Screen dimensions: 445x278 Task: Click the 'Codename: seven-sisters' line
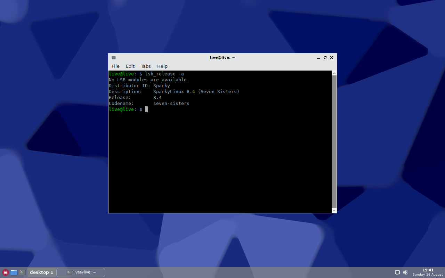tap(149, 104)
